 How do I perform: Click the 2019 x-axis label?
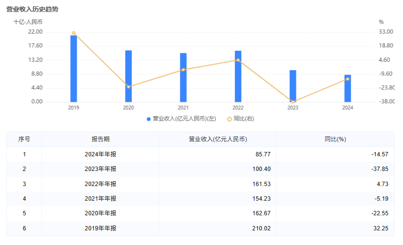(x=73, y=108)
